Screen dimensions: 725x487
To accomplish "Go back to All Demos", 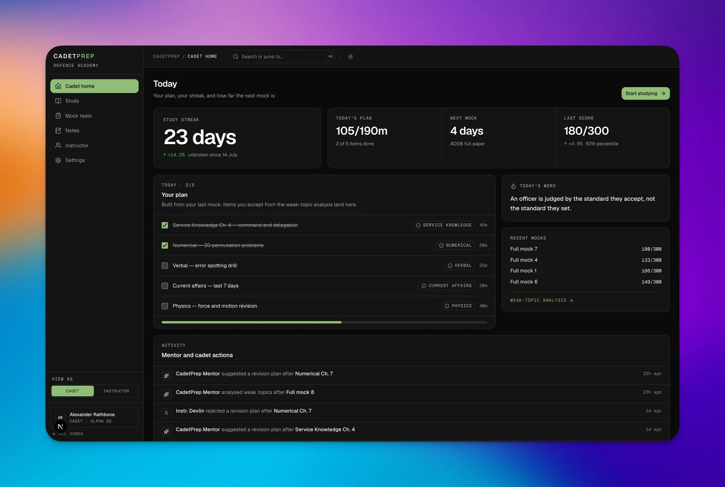I will (68, 434).
